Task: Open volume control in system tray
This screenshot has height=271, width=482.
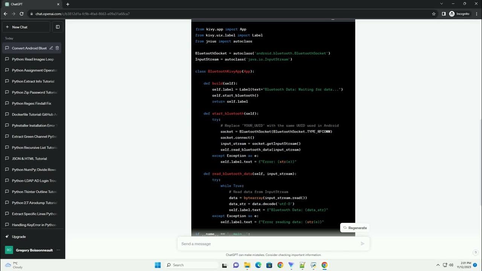Action: point(451,265)
